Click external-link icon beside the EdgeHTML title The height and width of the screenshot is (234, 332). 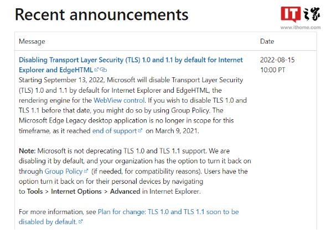pos(97,70)
